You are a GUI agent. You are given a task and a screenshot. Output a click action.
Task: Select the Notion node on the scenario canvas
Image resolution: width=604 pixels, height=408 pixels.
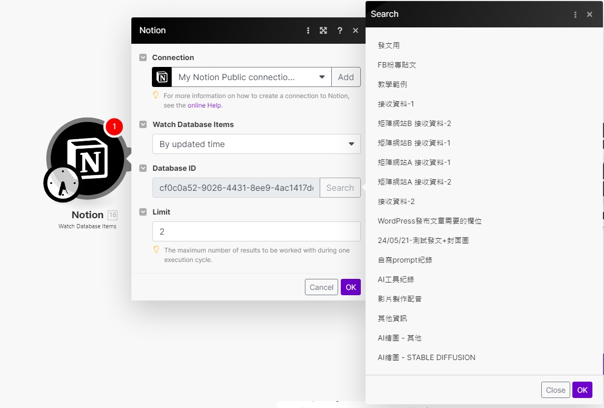tap(86, 158)
